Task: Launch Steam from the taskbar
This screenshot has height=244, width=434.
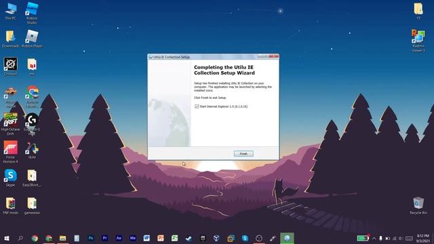Action: tap(189, 238)
